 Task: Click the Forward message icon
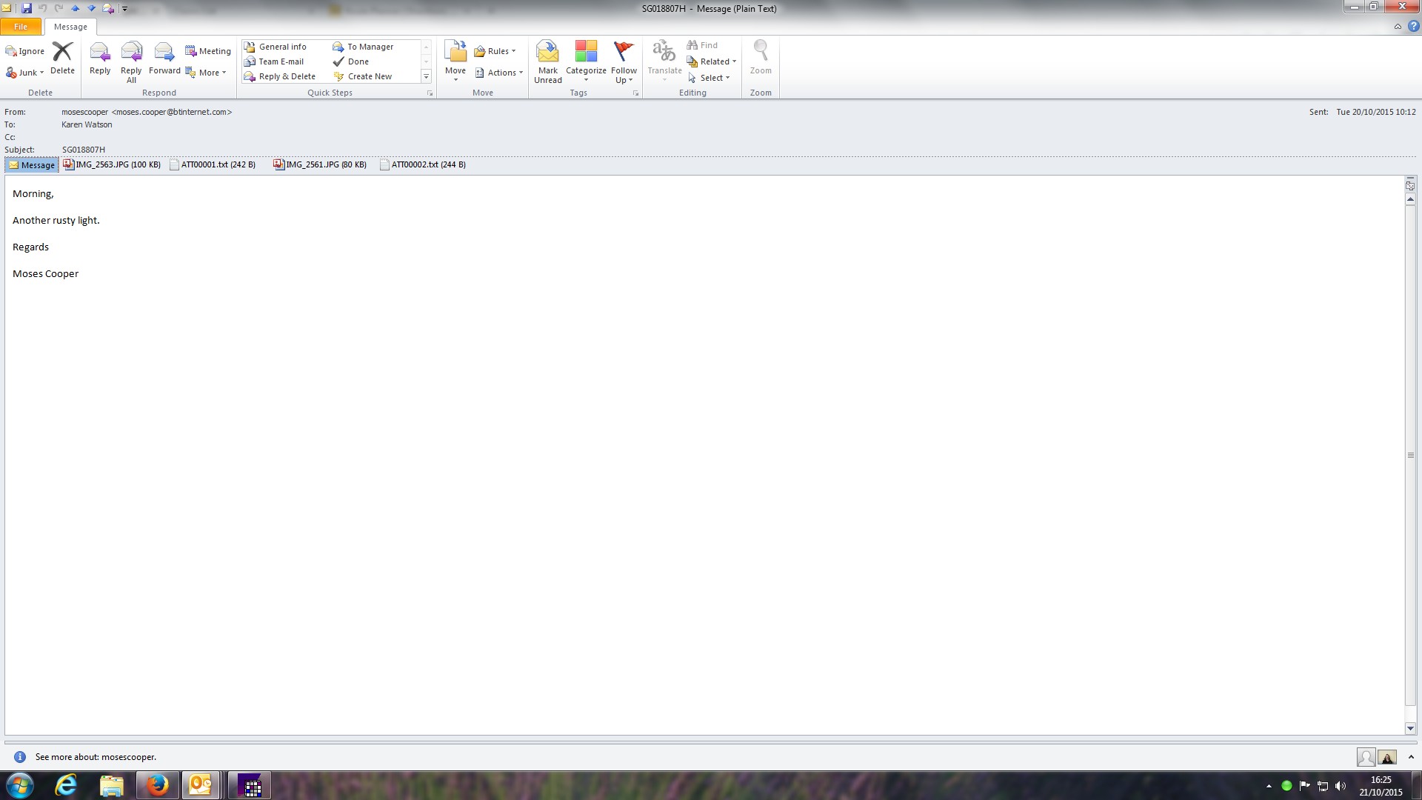(164, 53)
